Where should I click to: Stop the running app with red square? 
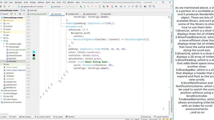tap(108, 7)
